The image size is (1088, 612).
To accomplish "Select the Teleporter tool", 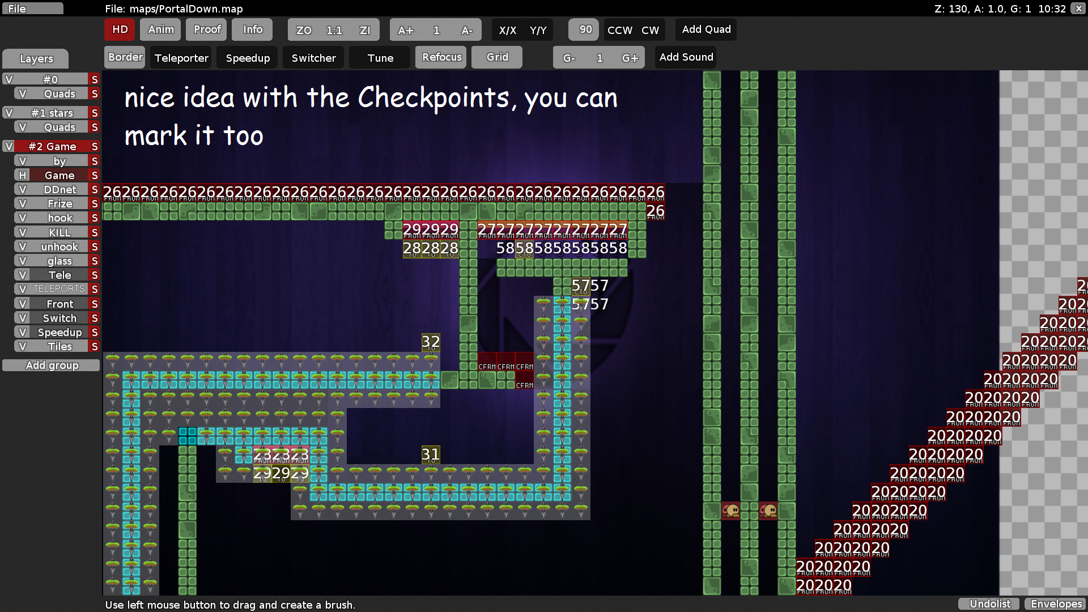I will click(180, 57).
